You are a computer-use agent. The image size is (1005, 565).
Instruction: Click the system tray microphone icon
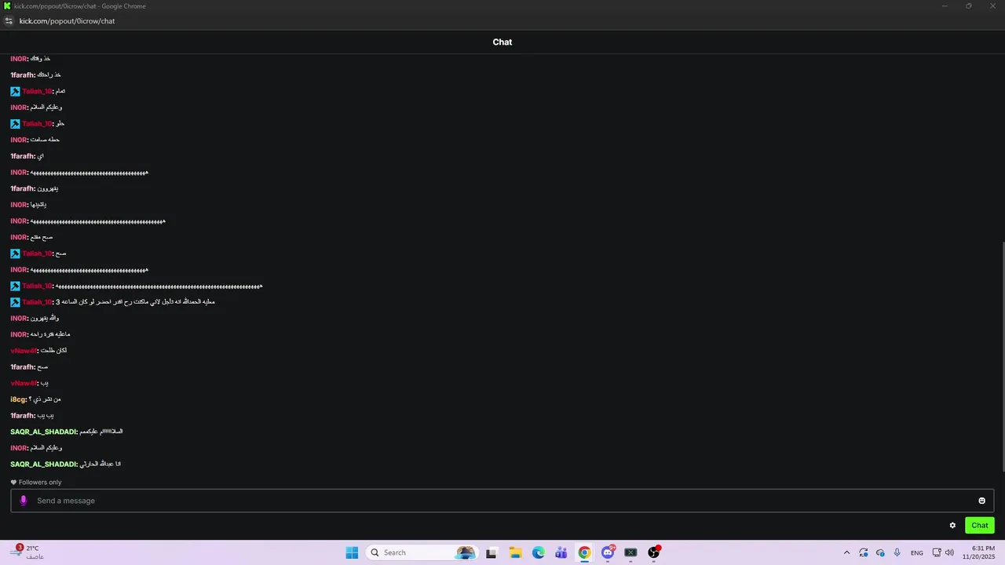point(897,552)
